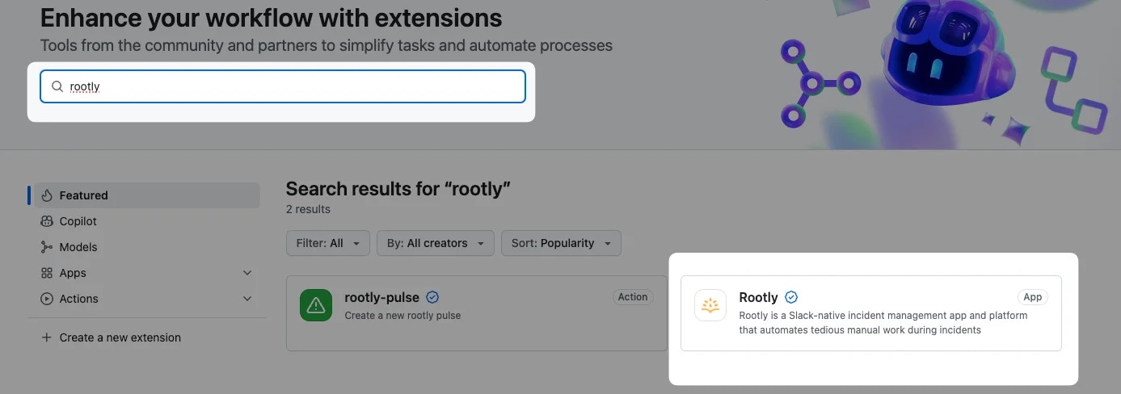This screenshot has width=1121, height=394.
Task: Click the Apps grid icon
Action: [47, 273]
